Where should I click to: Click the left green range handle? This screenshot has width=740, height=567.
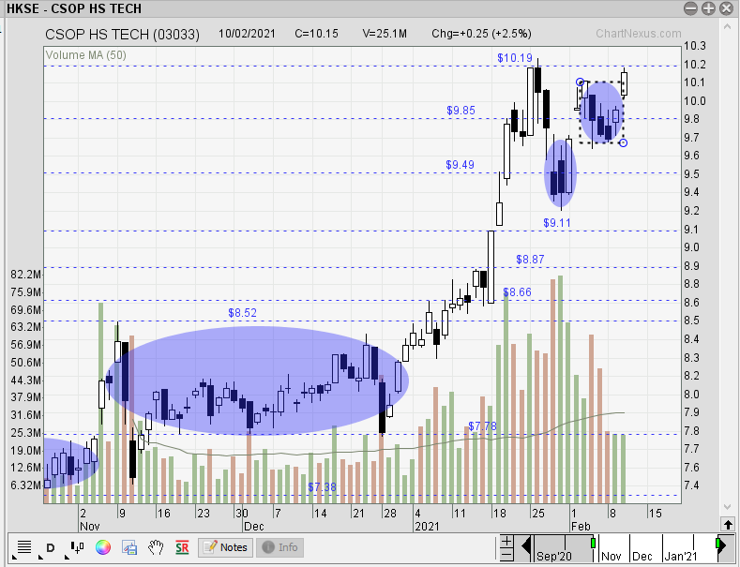[593, 543]
